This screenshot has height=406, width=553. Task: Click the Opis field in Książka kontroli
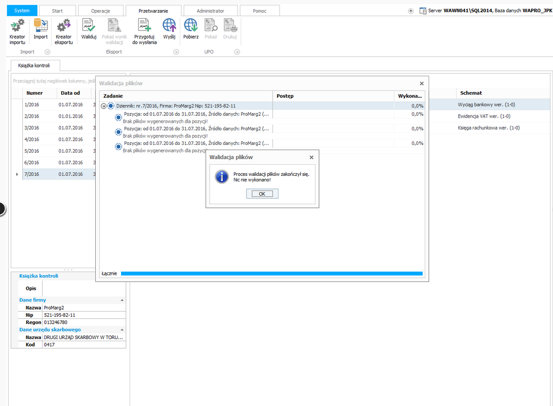pos(84,288)
